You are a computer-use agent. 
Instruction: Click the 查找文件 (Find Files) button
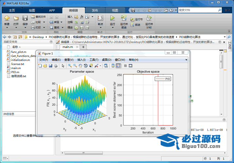coord(38,17)
